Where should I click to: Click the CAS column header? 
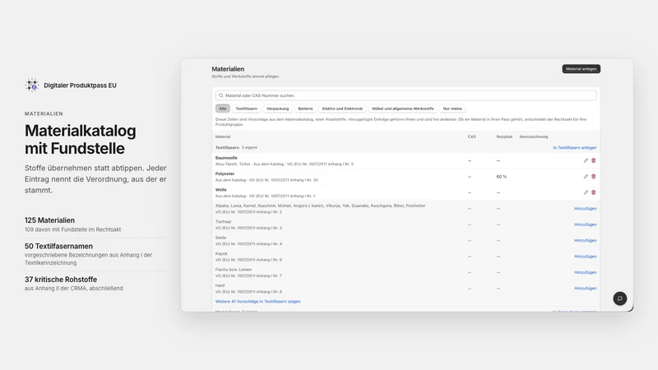click(x=471, y=136)
